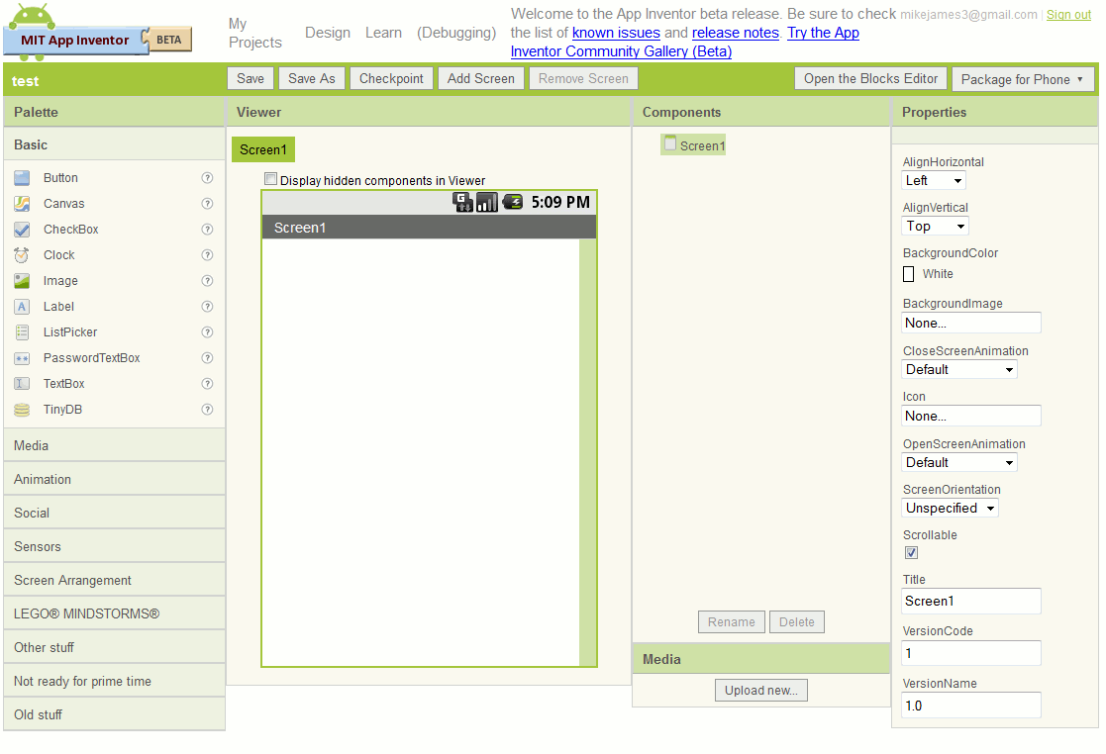This screenshot has height=754, width=1106.
Task: Select the ListPicker component icon
Action: pyautogui.click(x=22, y=332)
